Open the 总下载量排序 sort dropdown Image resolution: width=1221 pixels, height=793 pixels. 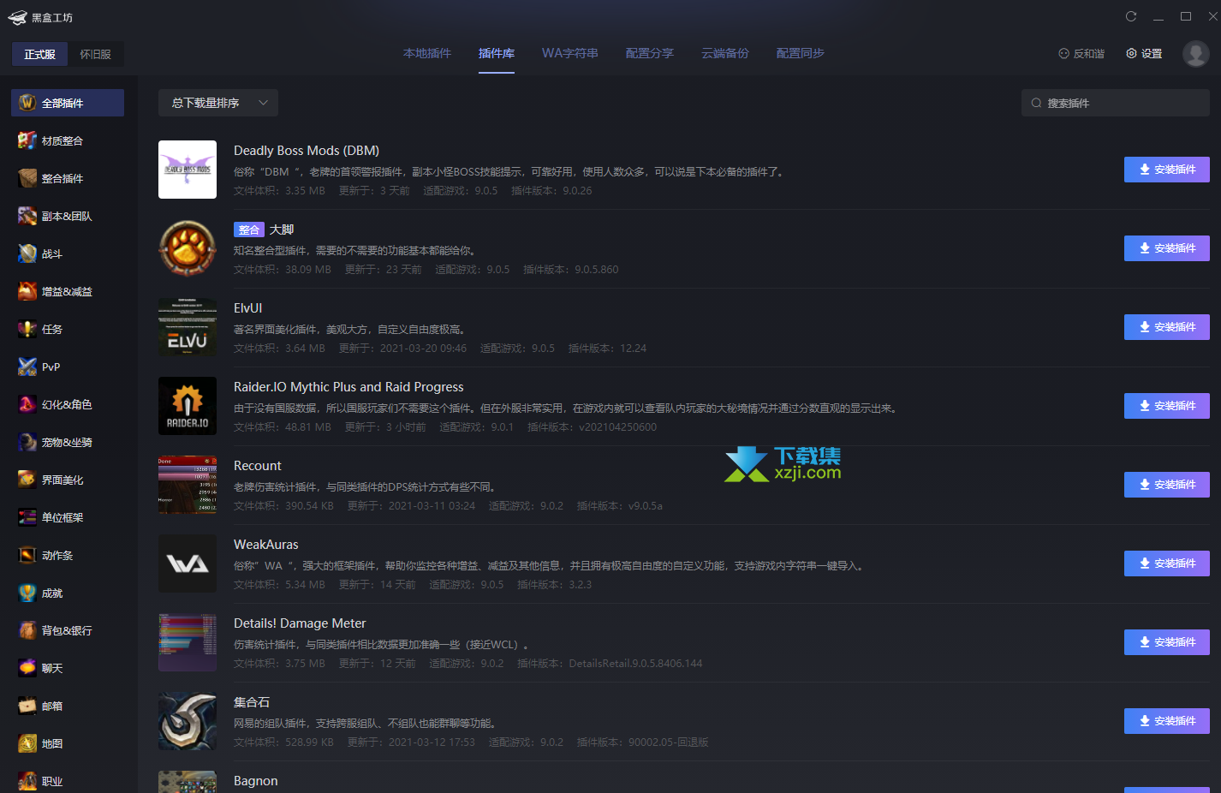coord(218,103)
